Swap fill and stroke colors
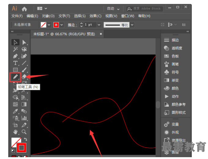 coord(25,139)
